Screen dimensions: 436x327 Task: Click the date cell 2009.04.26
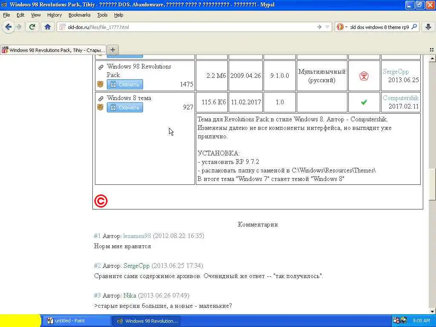pos(246,76)
